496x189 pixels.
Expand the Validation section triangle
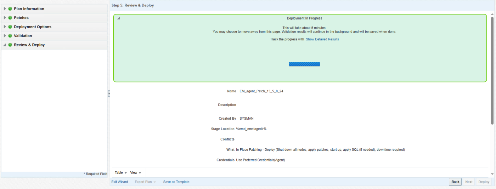tap(5, 36)
